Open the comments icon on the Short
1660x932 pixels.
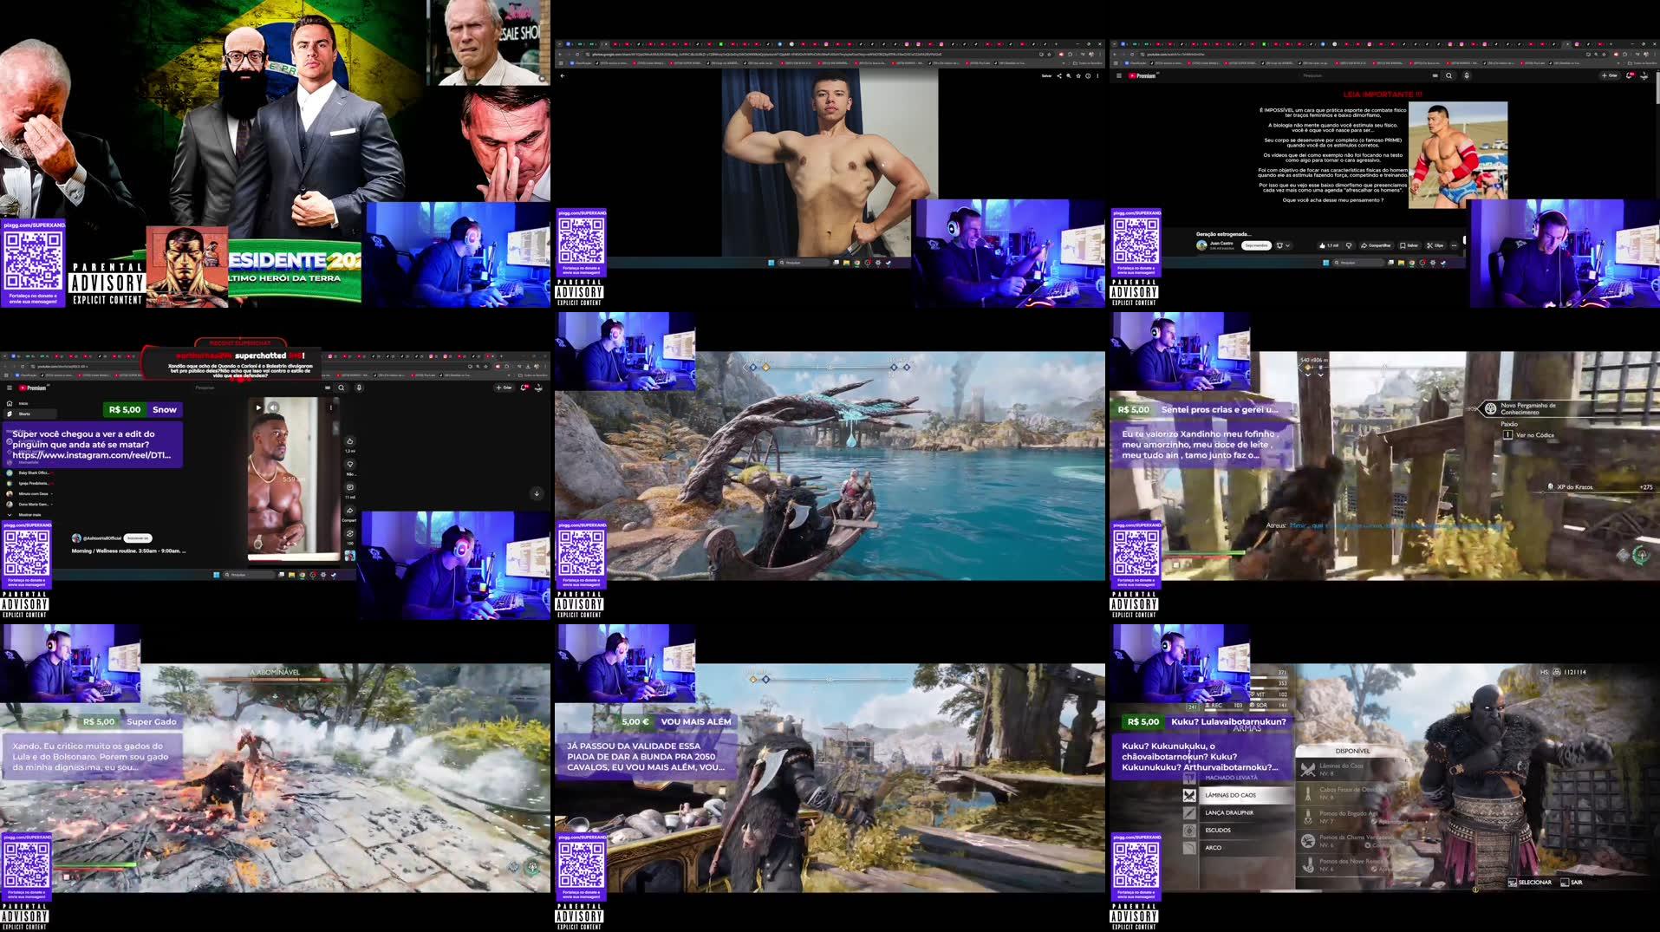pos(350,487)
